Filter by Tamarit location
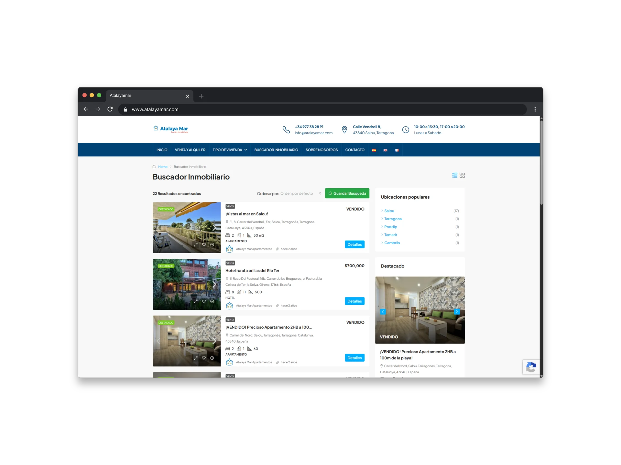The width and height of the screenshot is (621, 465). 391,235
